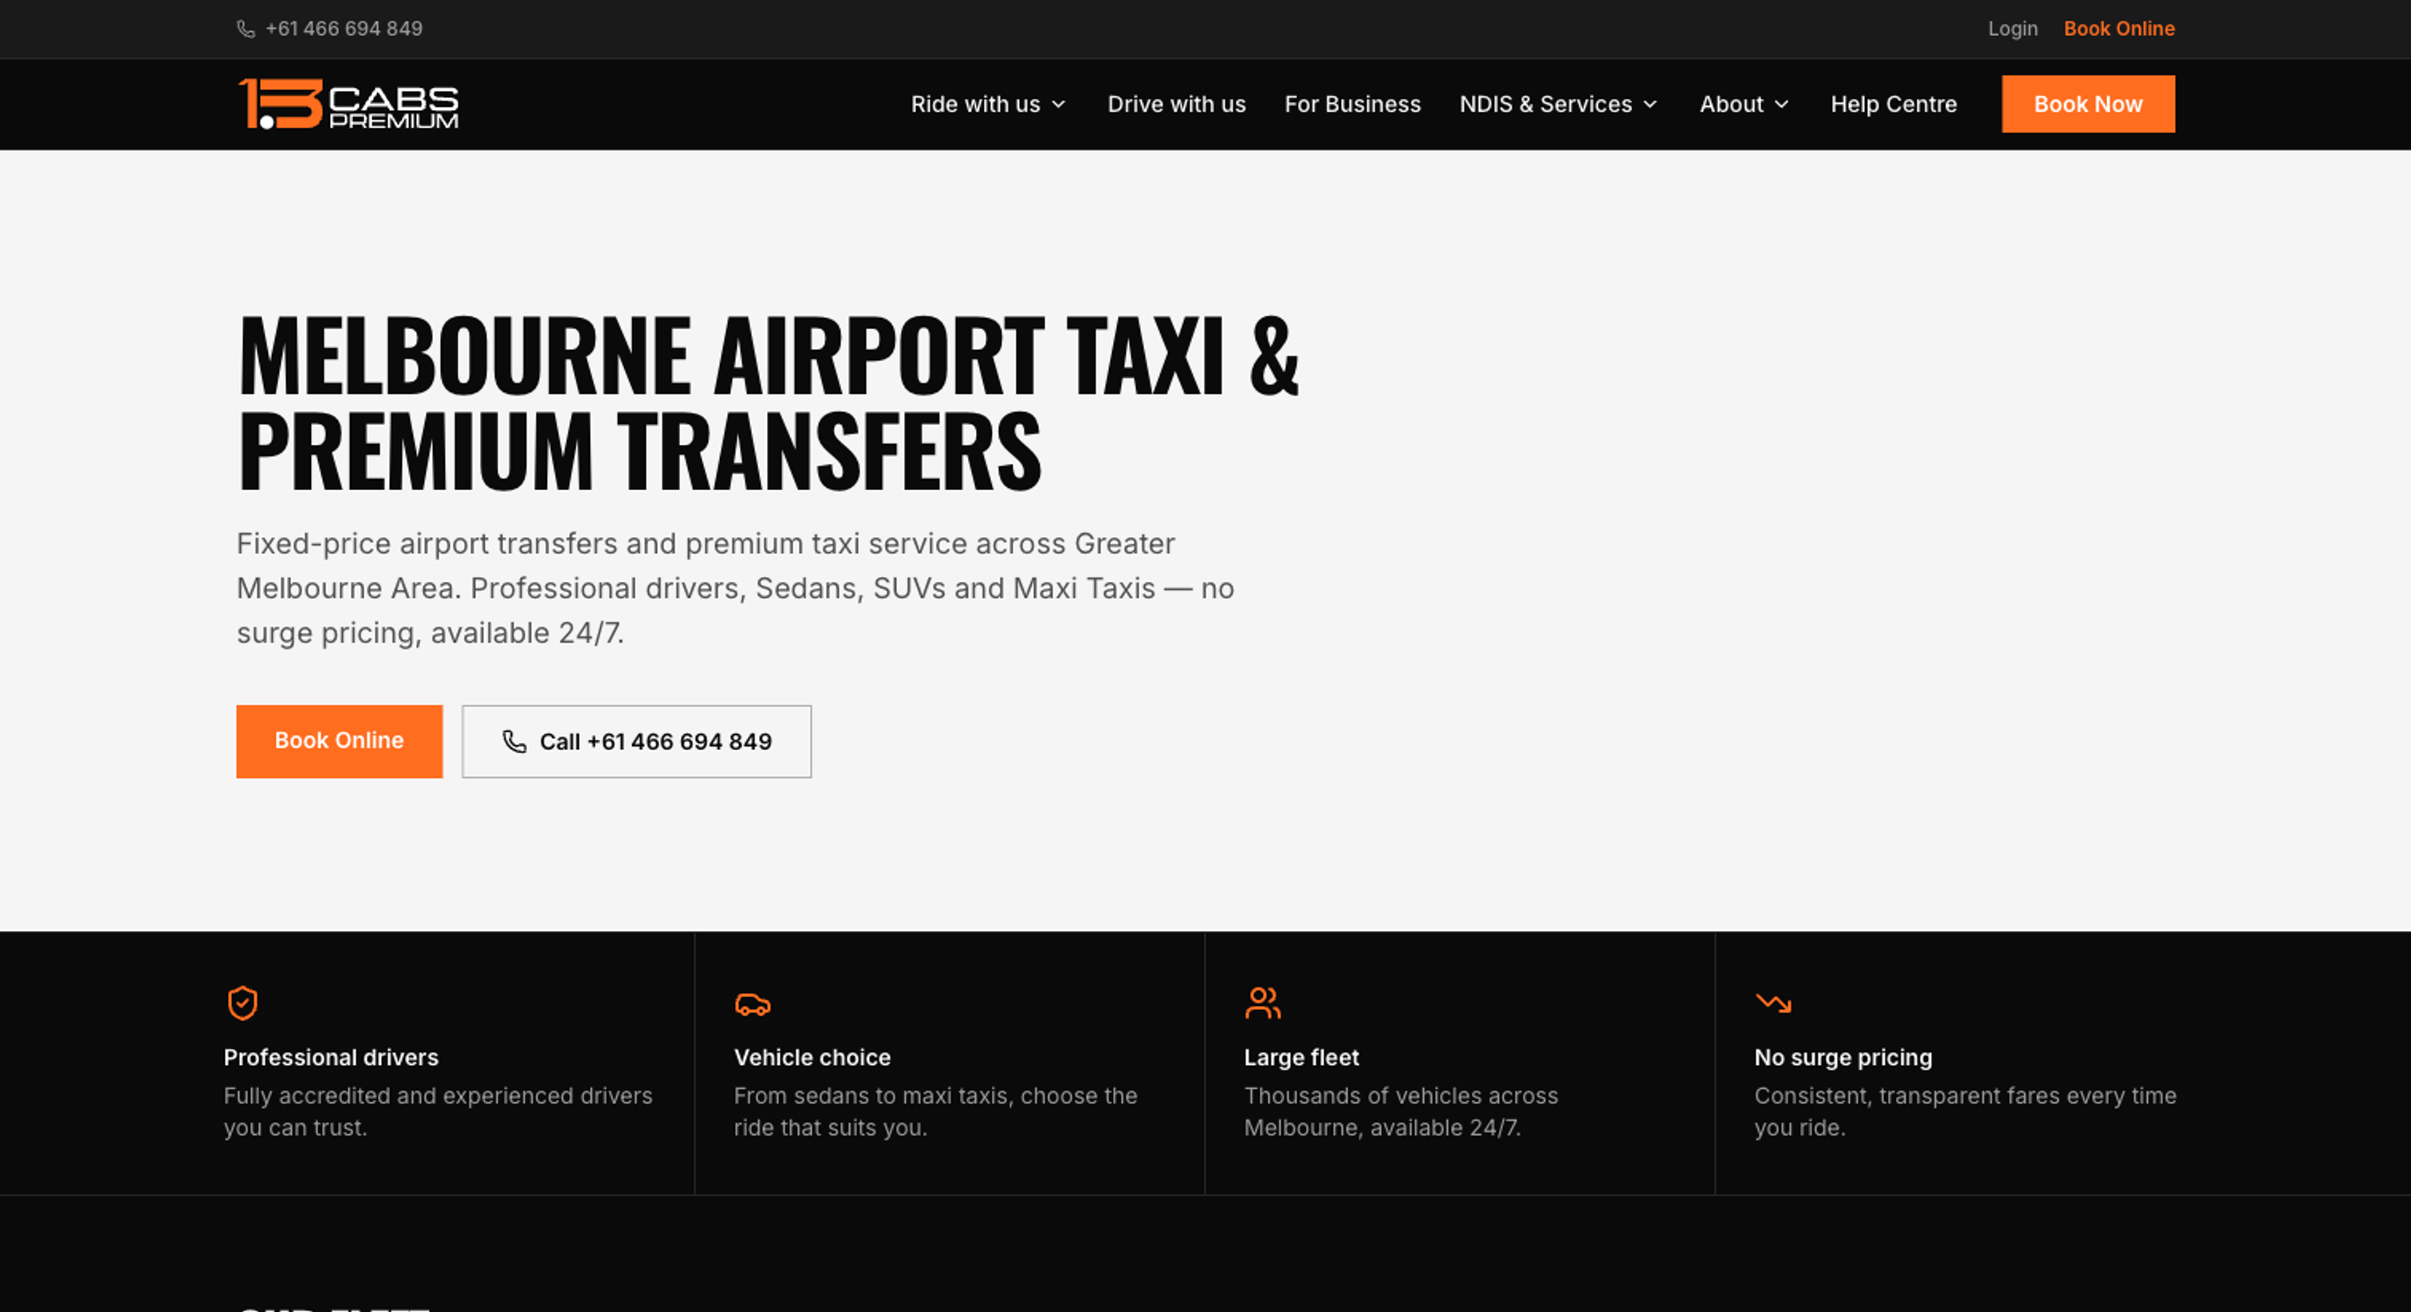Click the people icon above Large fleet

point(1263,1004)
